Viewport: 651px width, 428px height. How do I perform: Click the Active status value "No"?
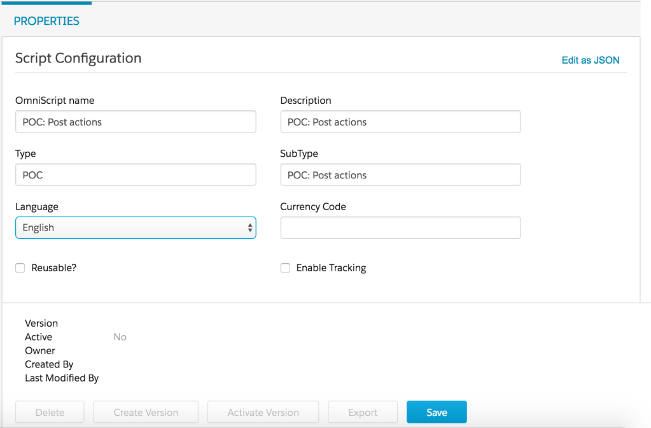(120, 337)
